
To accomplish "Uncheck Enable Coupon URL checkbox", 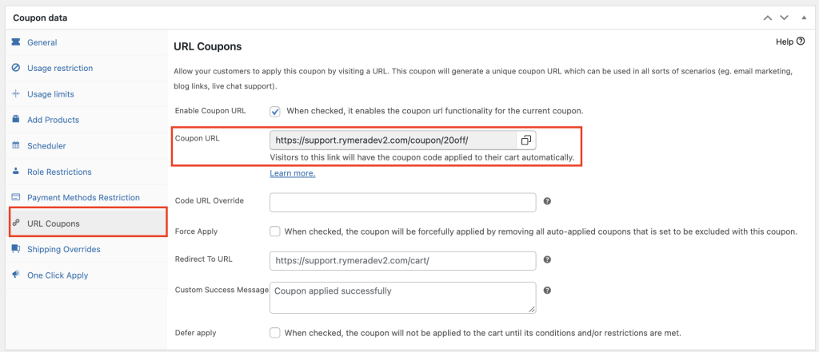I will click(x=275, y=111).
